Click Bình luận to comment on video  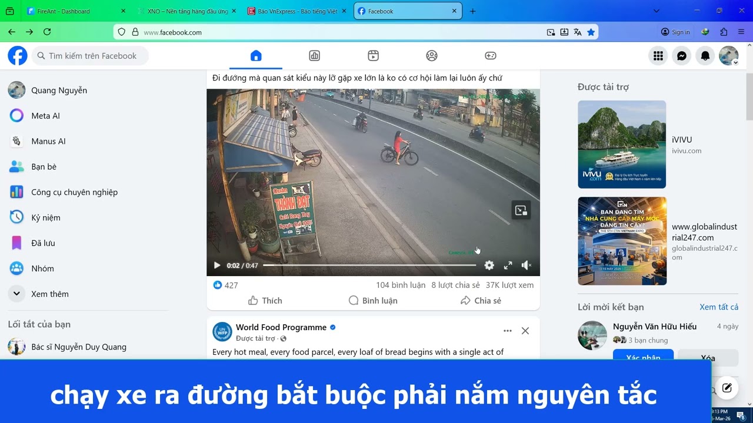pos(373,300)
